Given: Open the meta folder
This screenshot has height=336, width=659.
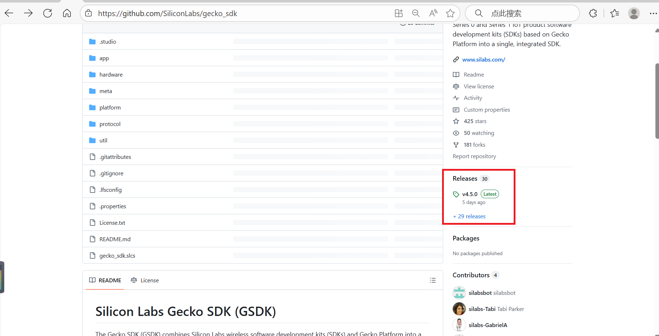Looking at the screenshot, I should pos(106,91).
